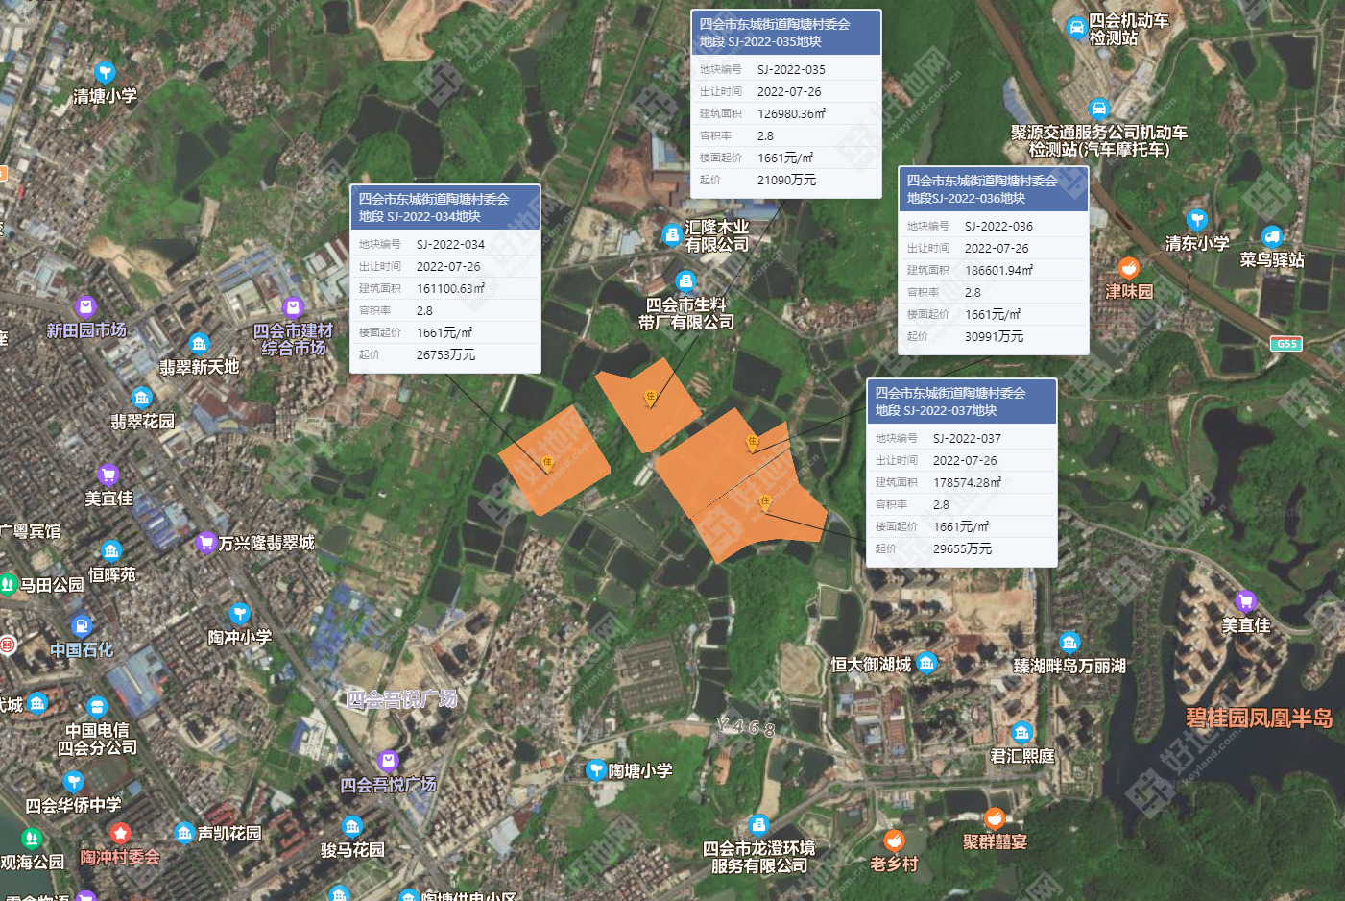Click the 161100.63㎡ building area value
The width and height of the screenshot is (1345, 901).
coord(450,288)
